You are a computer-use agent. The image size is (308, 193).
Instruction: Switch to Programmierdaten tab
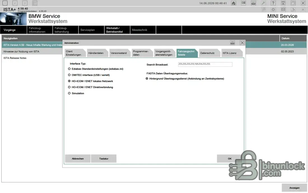(x=142, y=53)
